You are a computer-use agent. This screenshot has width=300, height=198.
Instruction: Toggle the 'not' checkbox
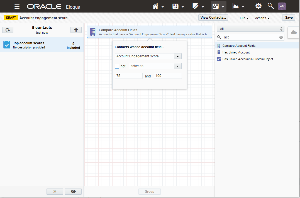[x=117, y=66]
